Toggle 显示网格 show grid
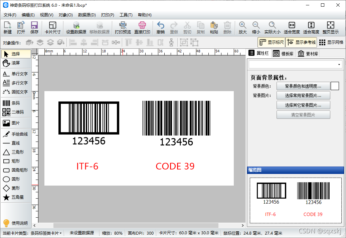 (331, 42)
